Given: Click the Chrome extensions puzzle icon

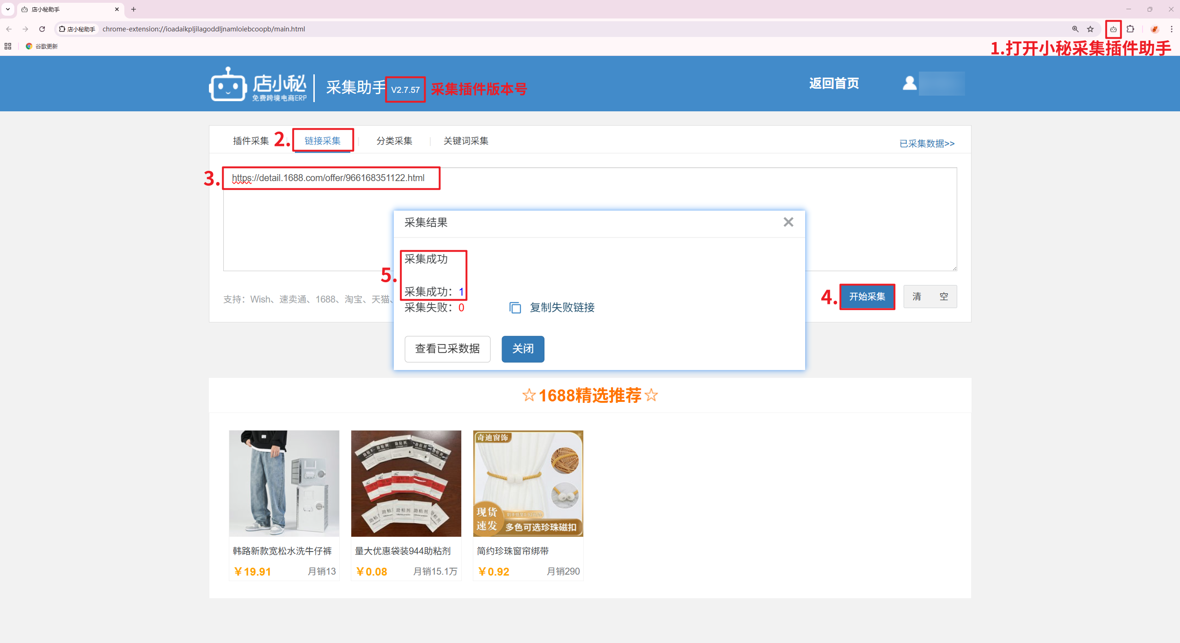Looking at the screenshot, I should (1130, 29).
